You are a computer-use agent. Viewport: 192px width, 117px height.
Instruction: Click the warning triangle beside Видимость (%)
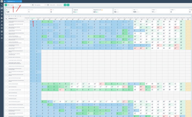tap(102, 10)
